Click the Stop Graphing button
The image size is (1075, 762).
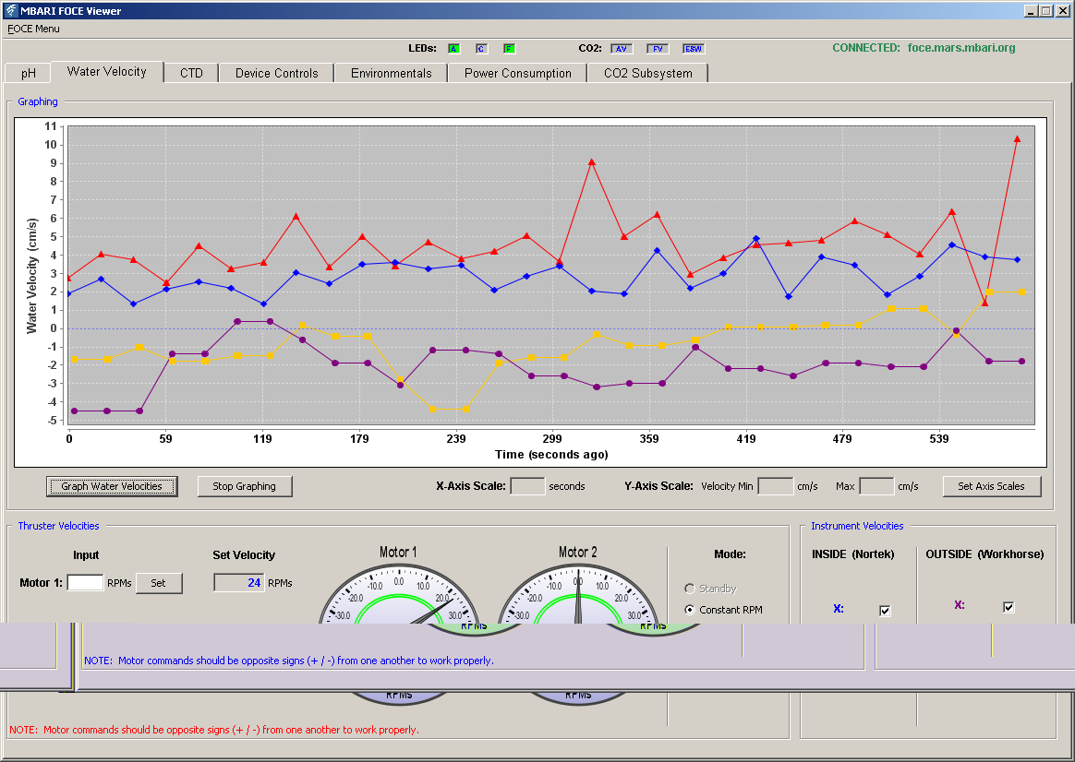point(244,486)
